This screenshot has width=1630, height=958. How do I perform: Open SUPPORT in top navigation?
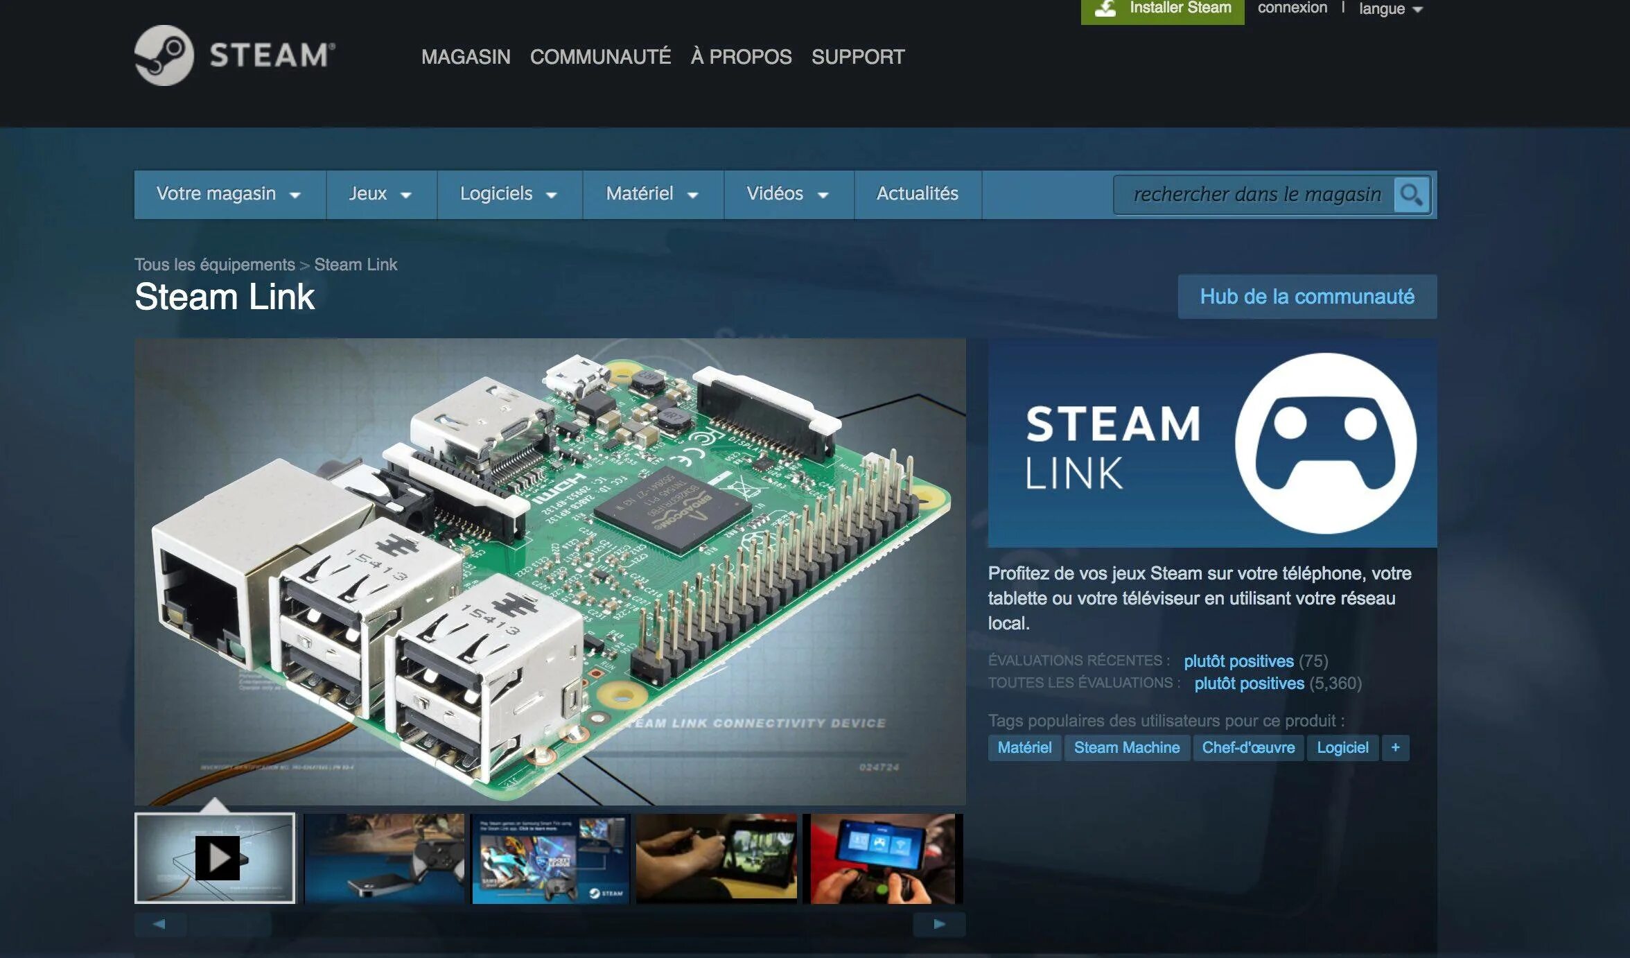coord(858,57)
